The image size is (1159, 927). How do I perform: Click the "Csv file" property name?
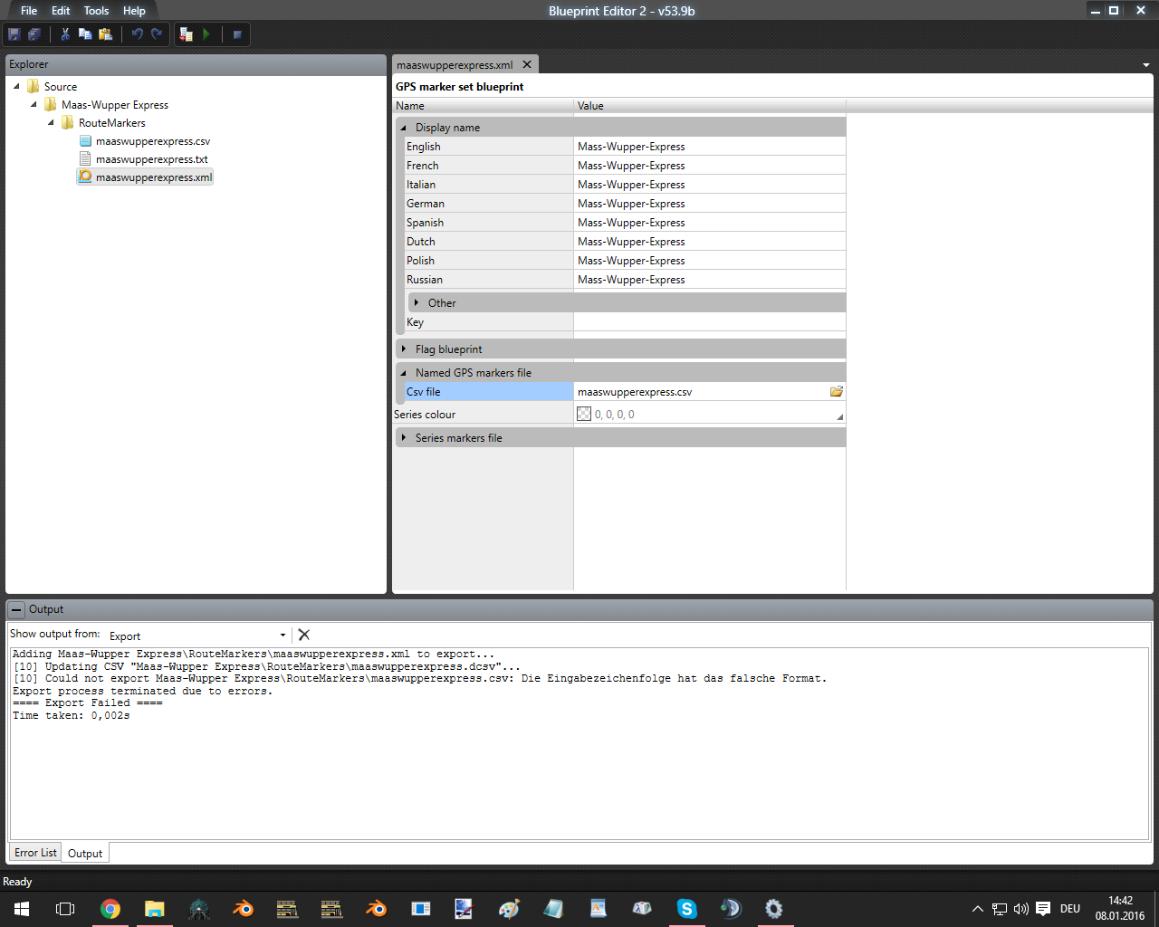[424, 392]
